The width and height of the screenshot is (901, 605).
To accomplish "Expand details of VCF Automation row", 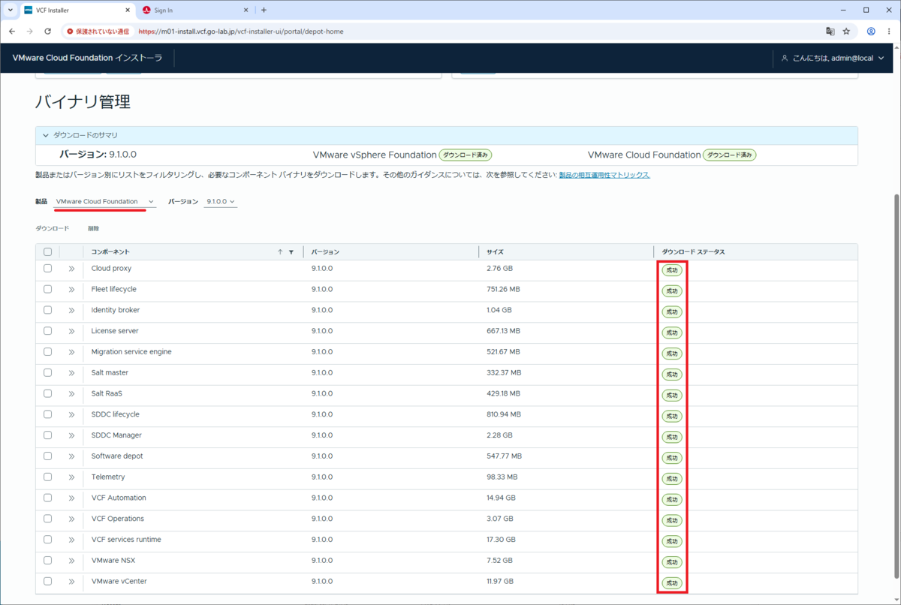I will point(71,498).
